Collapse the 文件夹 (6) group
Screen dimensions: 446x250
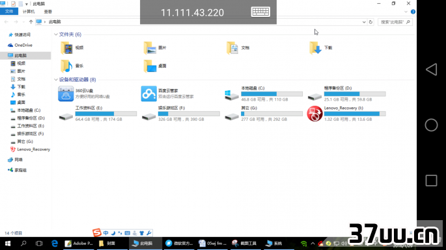[56, 34]
